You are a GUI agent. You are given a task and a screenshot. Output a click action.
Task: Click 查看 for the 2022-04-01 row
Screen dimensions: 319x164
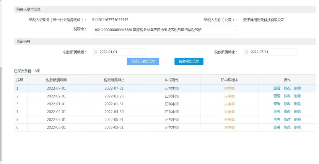(277, 111)
